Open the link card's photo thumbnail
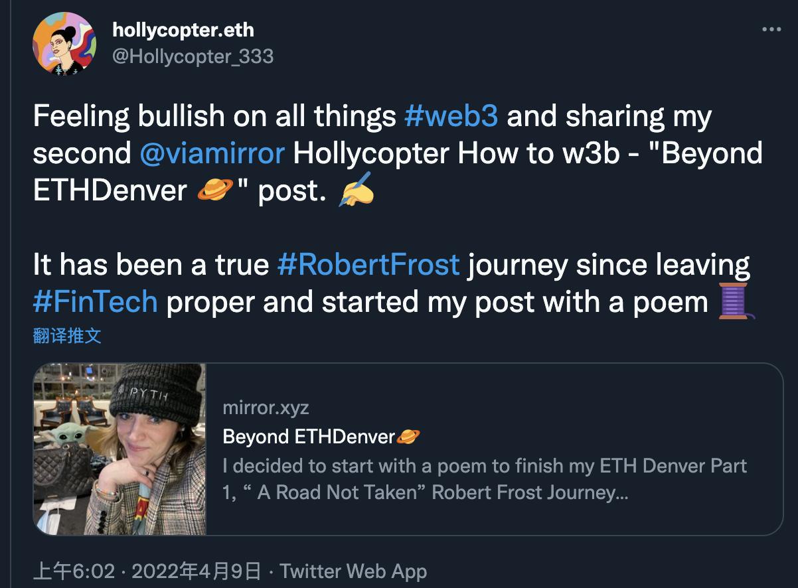 pyautogui.click(x=120, y=449)
